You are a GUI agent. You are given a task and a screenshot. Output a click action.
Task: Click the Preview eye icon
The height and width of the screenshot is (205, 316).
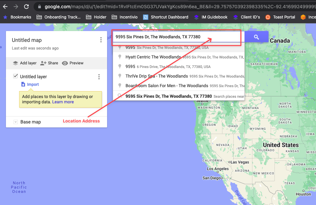point(65,63)
